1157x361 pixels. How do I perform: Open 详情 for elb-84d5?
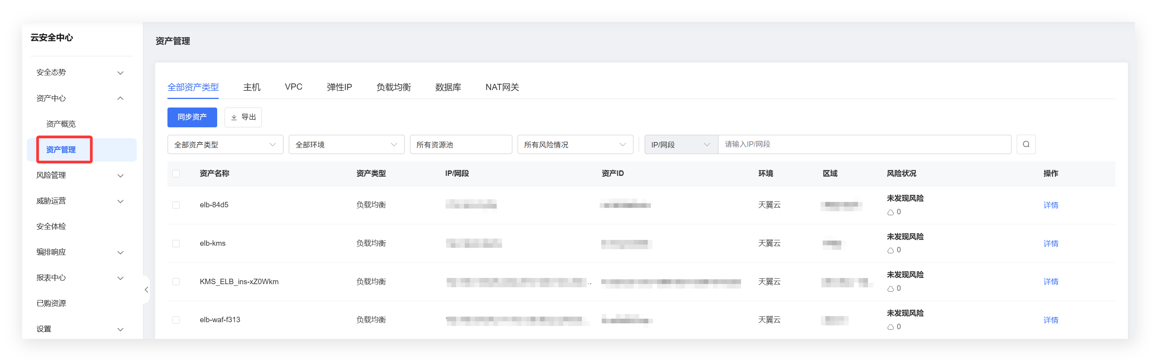(1051, 205)
